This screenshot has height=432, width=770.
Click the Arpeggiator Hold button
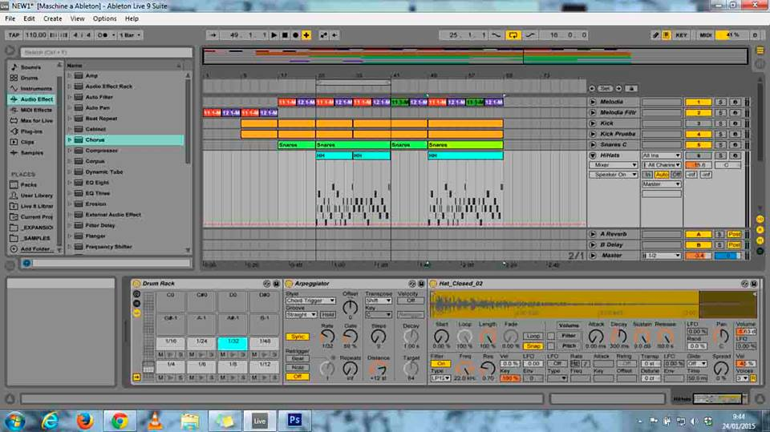coord(328,315)
